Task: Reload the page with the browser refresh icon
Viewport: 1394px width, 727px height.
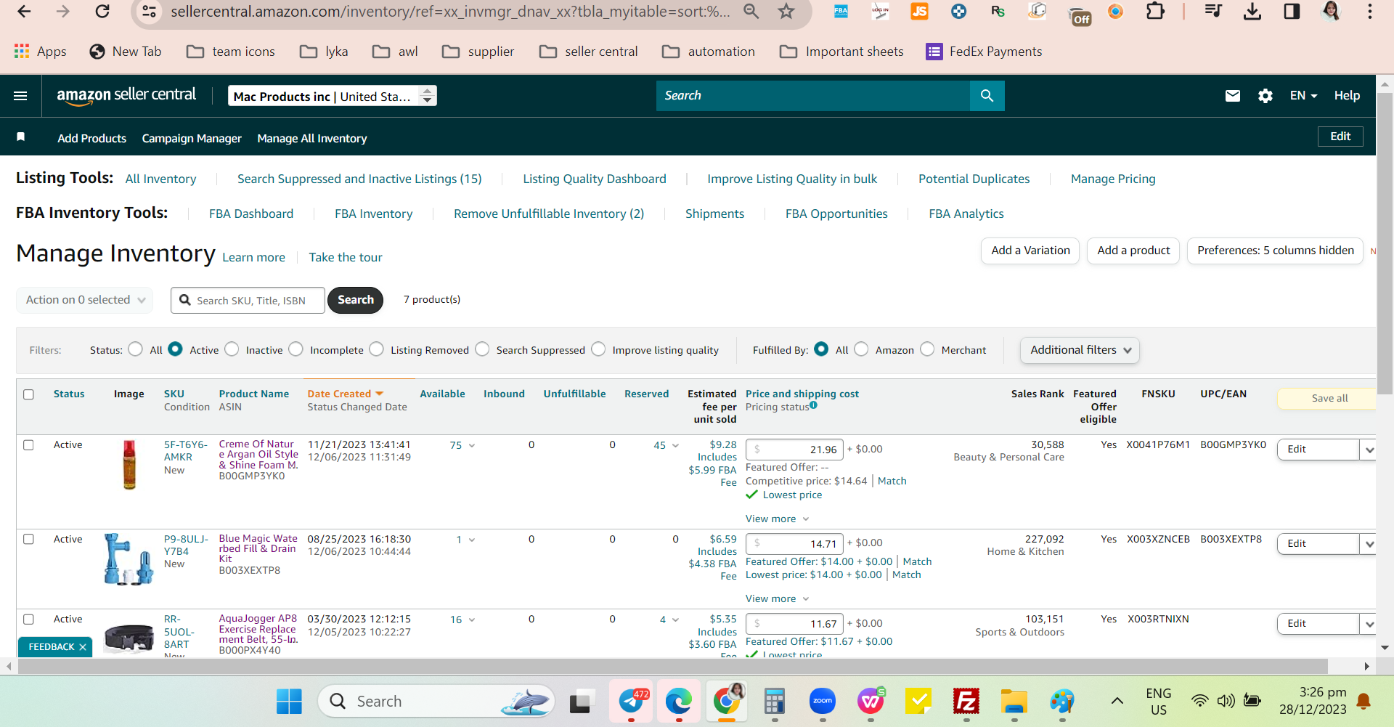Action: point(102,12)
